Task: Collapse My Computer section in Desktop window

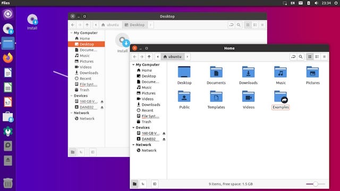Action: point(71,33)
